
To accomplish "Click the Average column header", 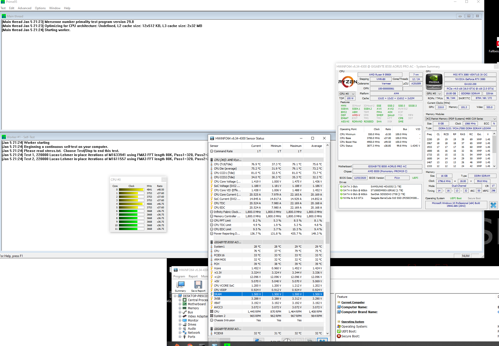I will pos(313,146).
